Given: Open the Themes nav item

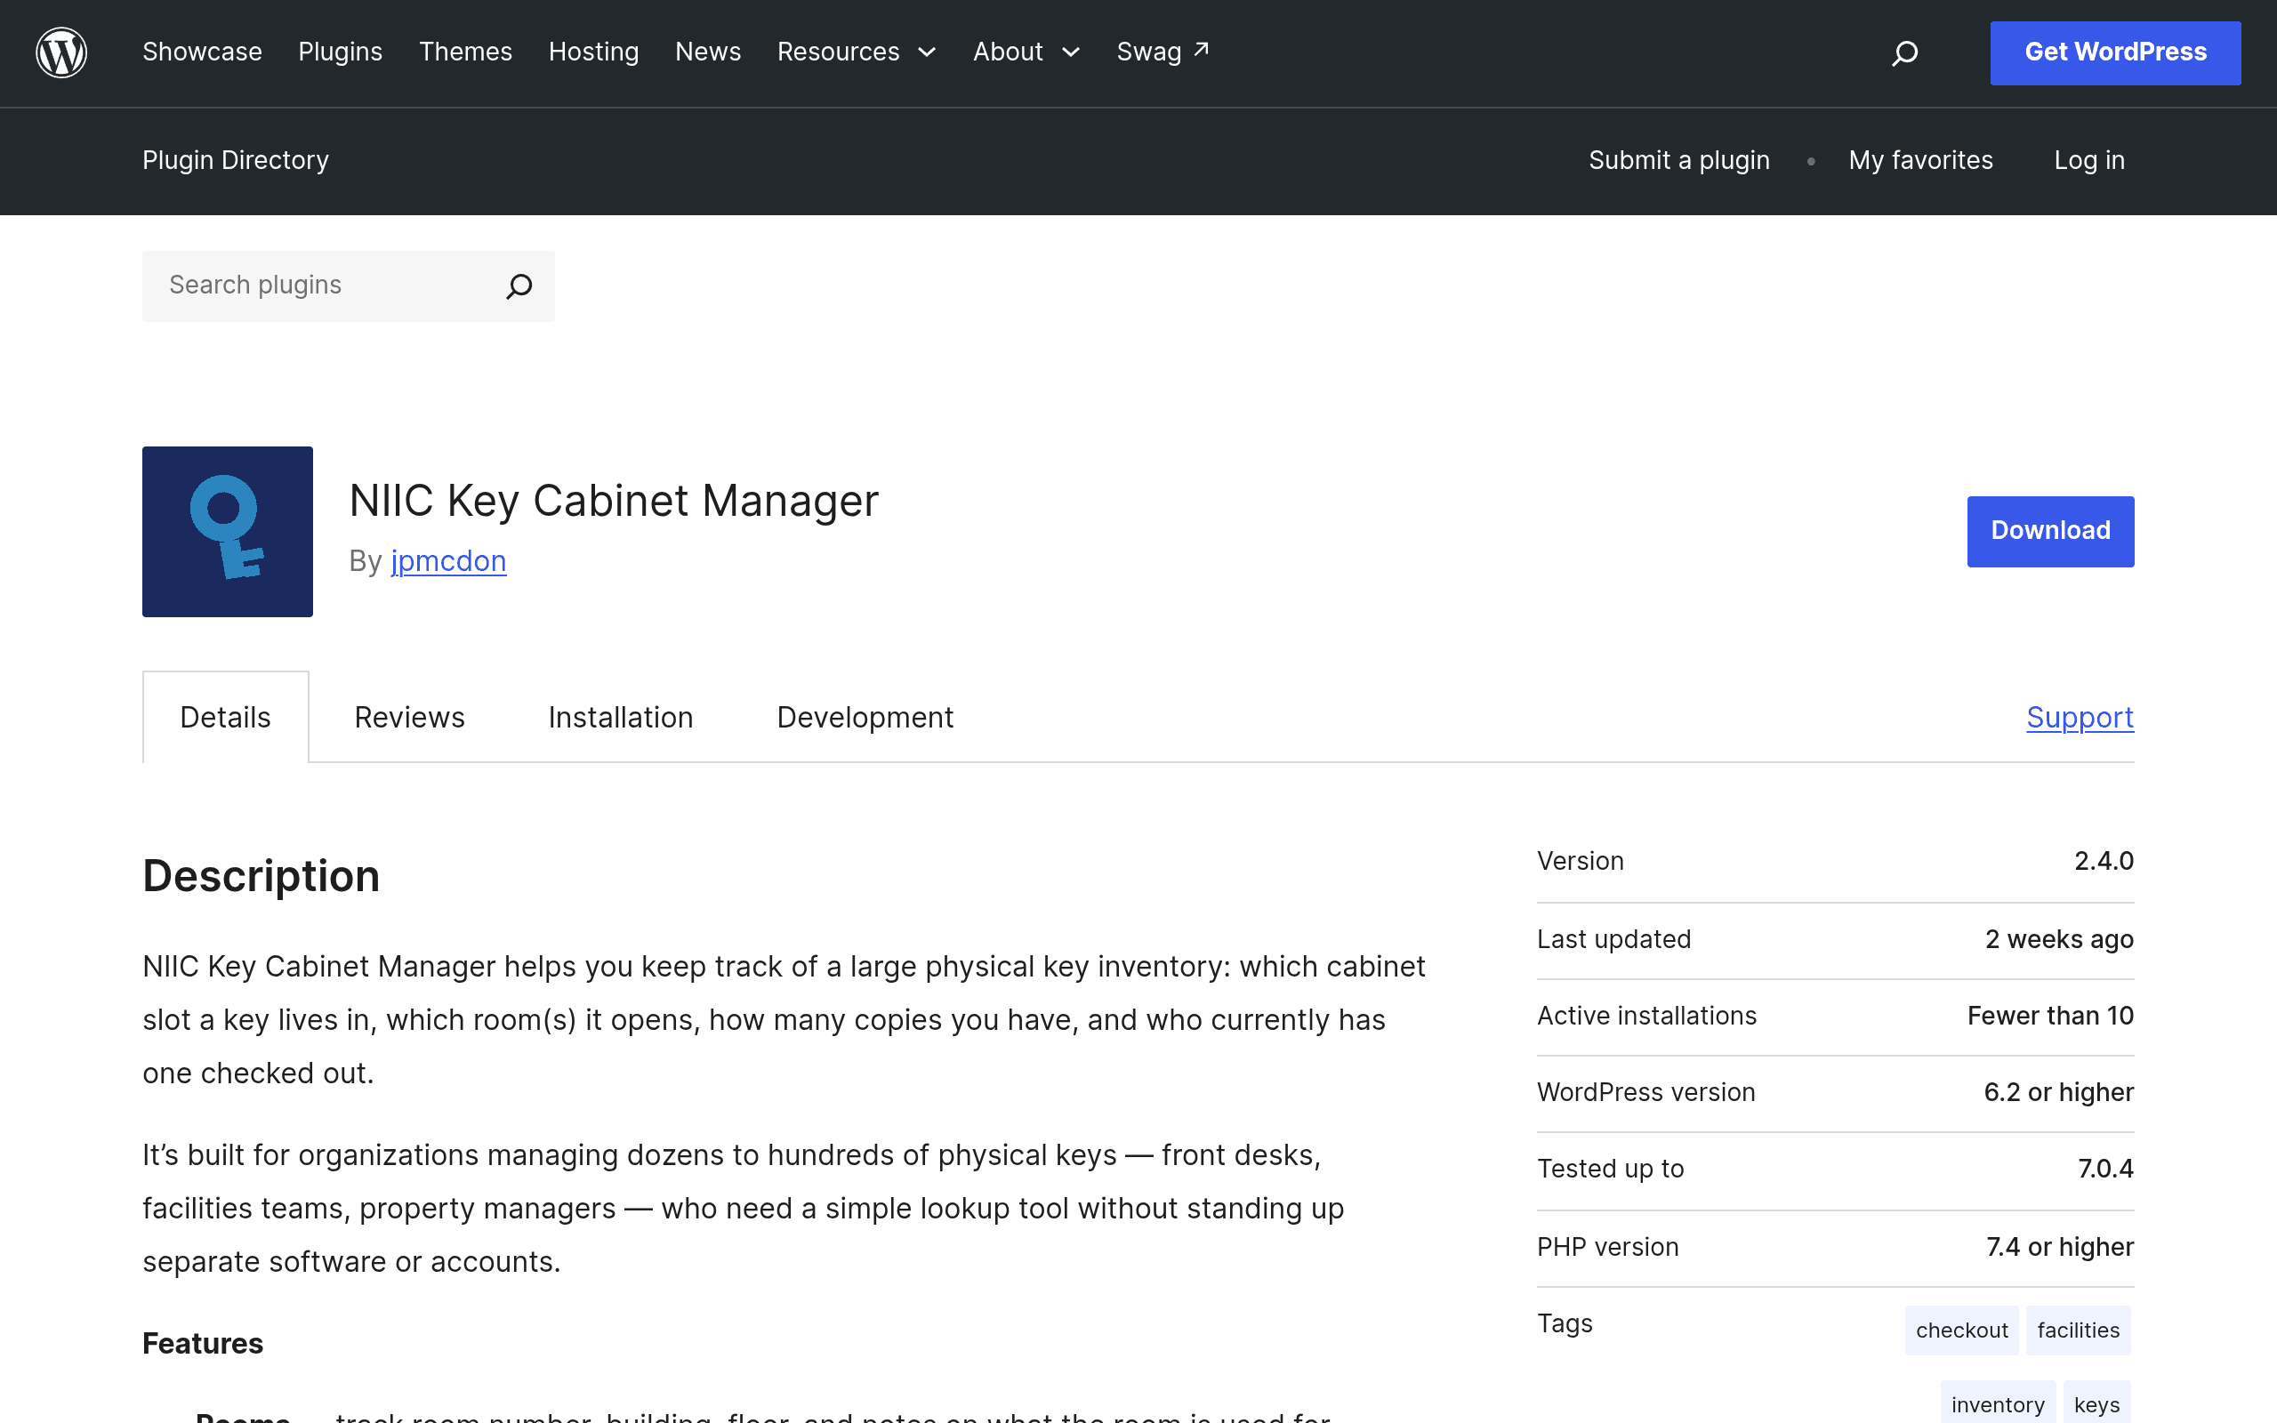Looking at the screenshot, I should pos(466,52).
